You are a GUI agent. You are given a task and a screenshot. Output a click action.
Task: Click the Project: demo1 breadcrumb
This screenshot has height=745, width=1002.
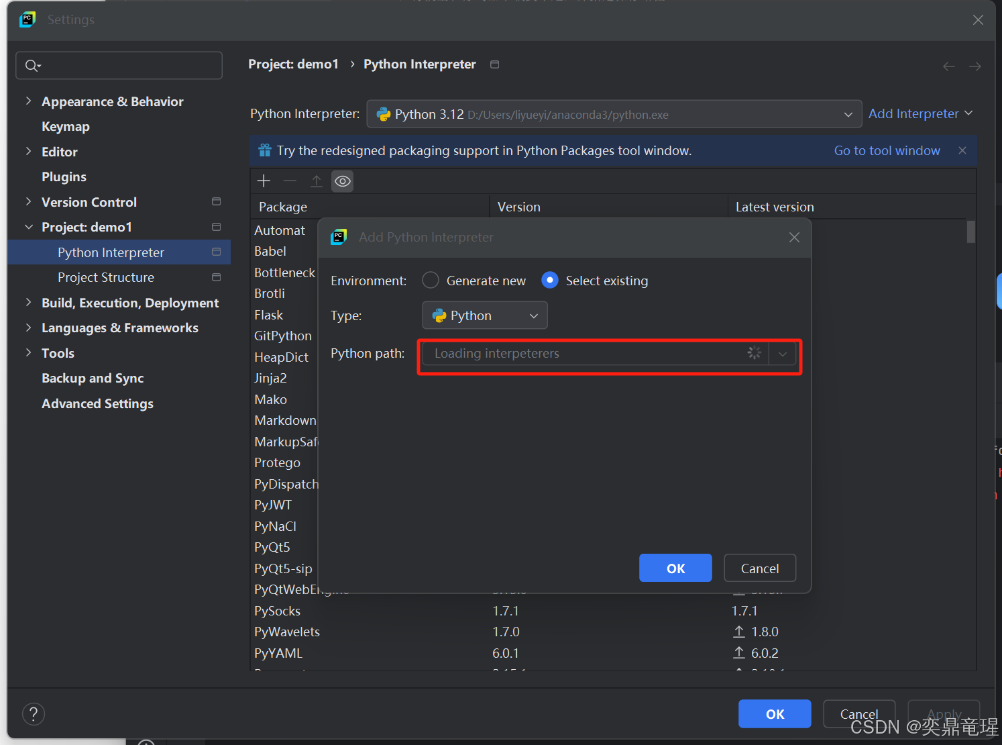[294, 64]
